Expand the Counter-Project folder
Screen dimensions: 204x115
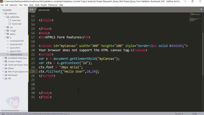coord(3,61)
